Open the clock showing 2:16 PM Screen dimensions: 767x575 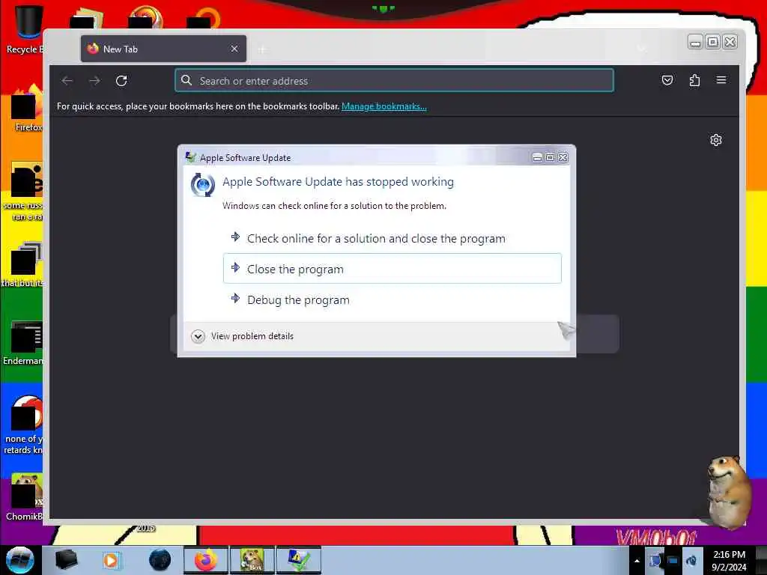point(729,561)
